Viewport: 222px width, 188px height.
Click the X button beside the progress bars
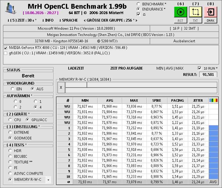[61, 88]
